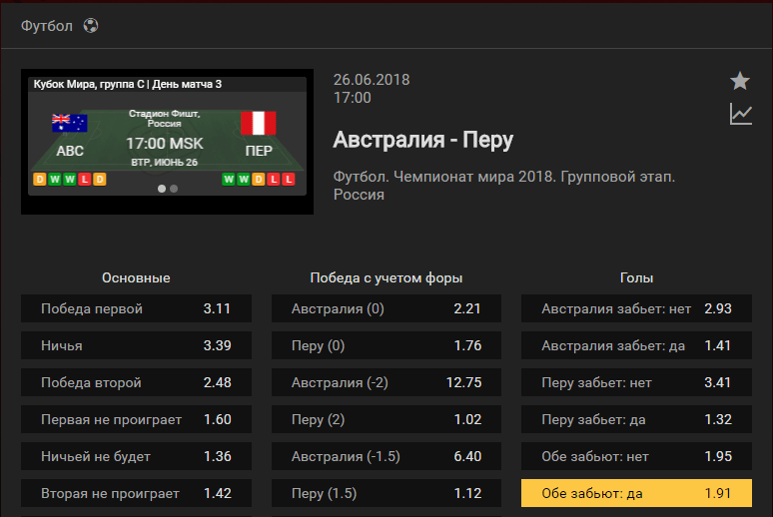
Task: Click the Победа с учетом форы heading
Action: click(386, 278)
